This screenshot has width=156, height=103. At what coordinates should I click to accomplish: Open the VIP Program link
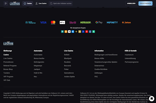coord(8,77)
